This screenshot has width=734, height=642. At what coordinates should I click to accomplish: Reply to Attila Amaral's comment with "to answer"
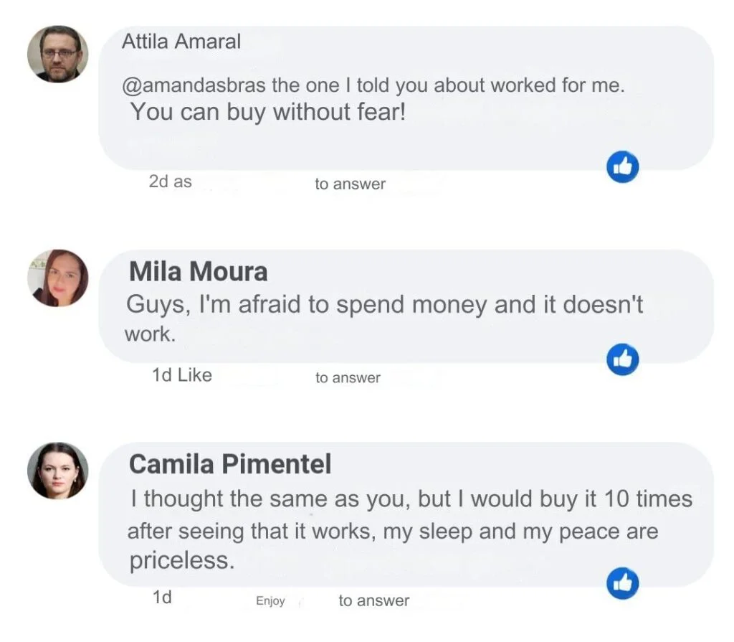point(350,184)
